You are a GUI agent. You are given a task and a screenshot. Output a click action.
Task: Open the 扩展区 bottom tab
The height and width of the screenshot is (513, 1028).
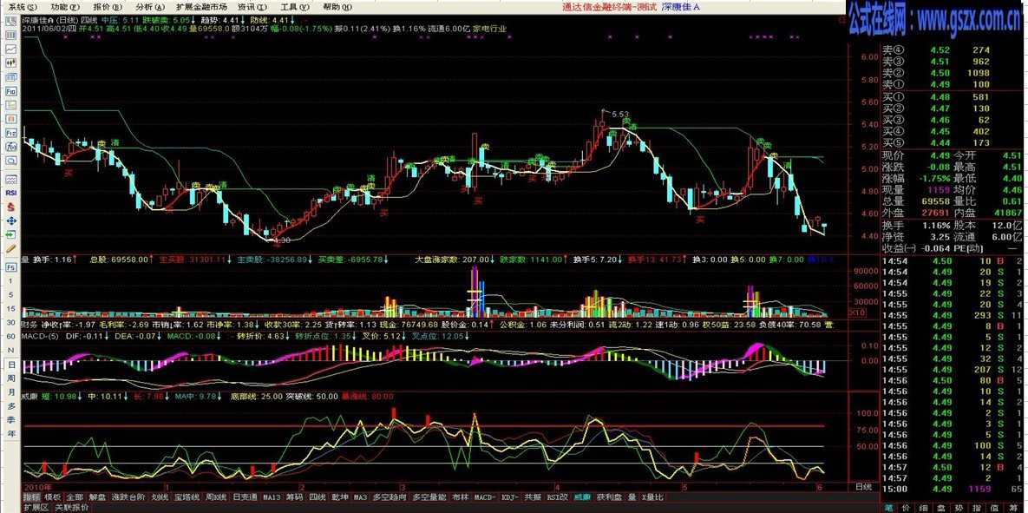36,508
